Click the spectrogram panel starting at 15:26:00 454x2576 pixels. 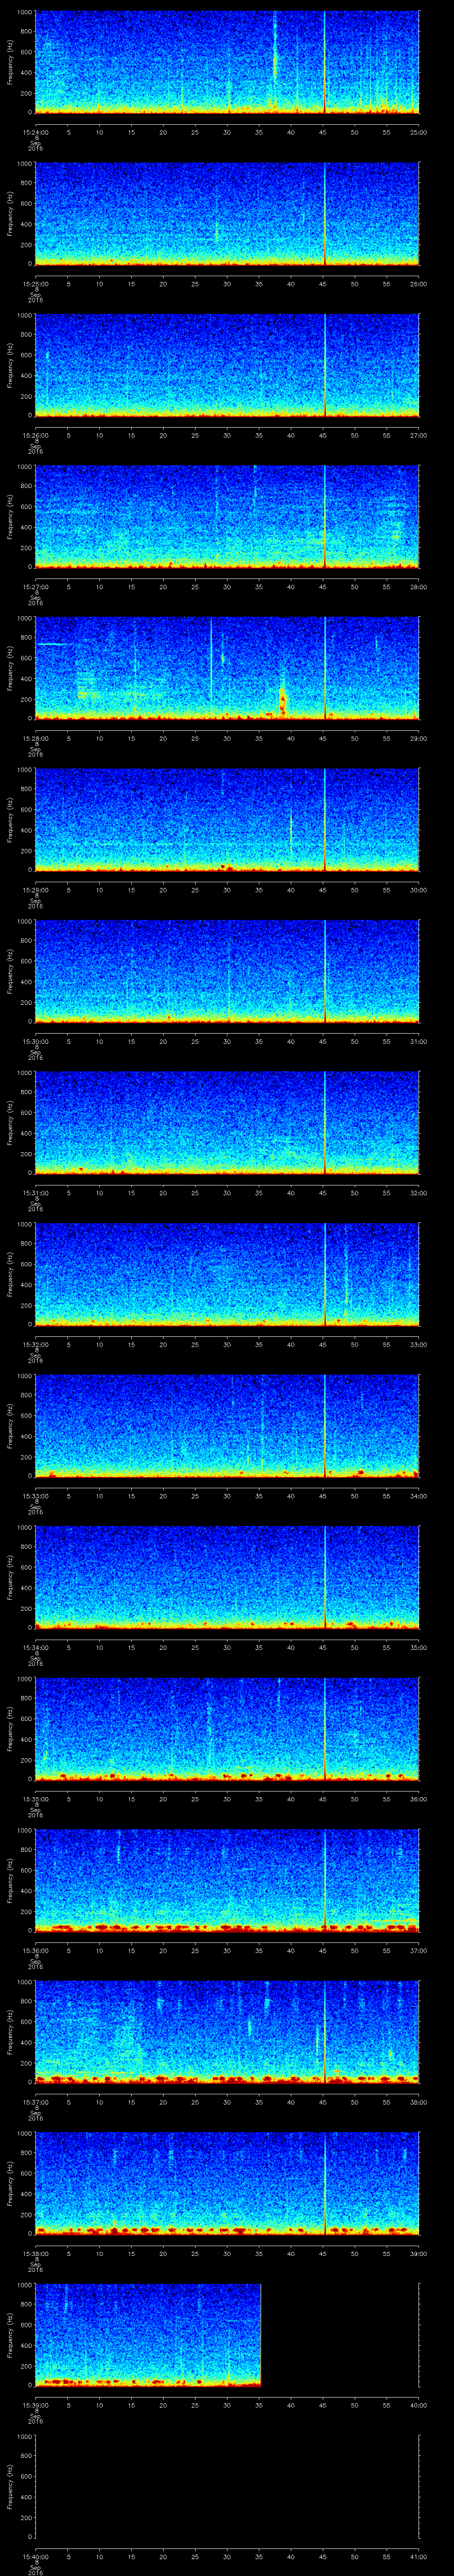[x=227, y=365]
